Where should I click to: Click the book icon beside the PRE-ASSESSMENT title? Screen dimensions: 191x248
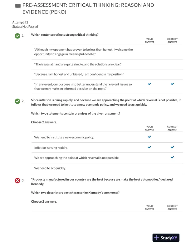tap(17, 6)
